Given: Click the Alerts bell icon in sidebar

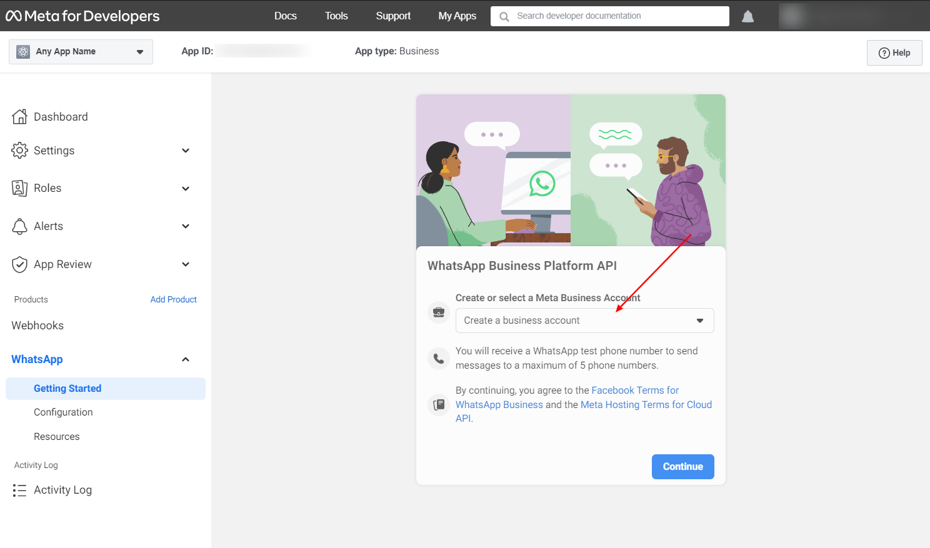Looking at the screenshot, I should coord(20,226).
